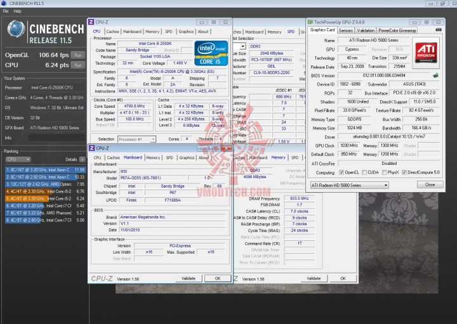
Task: Toggle the CUDA checkbox in GPU-Z
Action: point(364,172)
